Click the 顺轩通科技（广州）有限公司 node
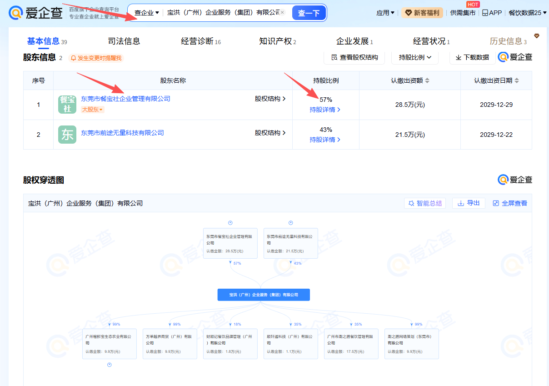Viewport: 549px width, 386px height. (291, 344)
